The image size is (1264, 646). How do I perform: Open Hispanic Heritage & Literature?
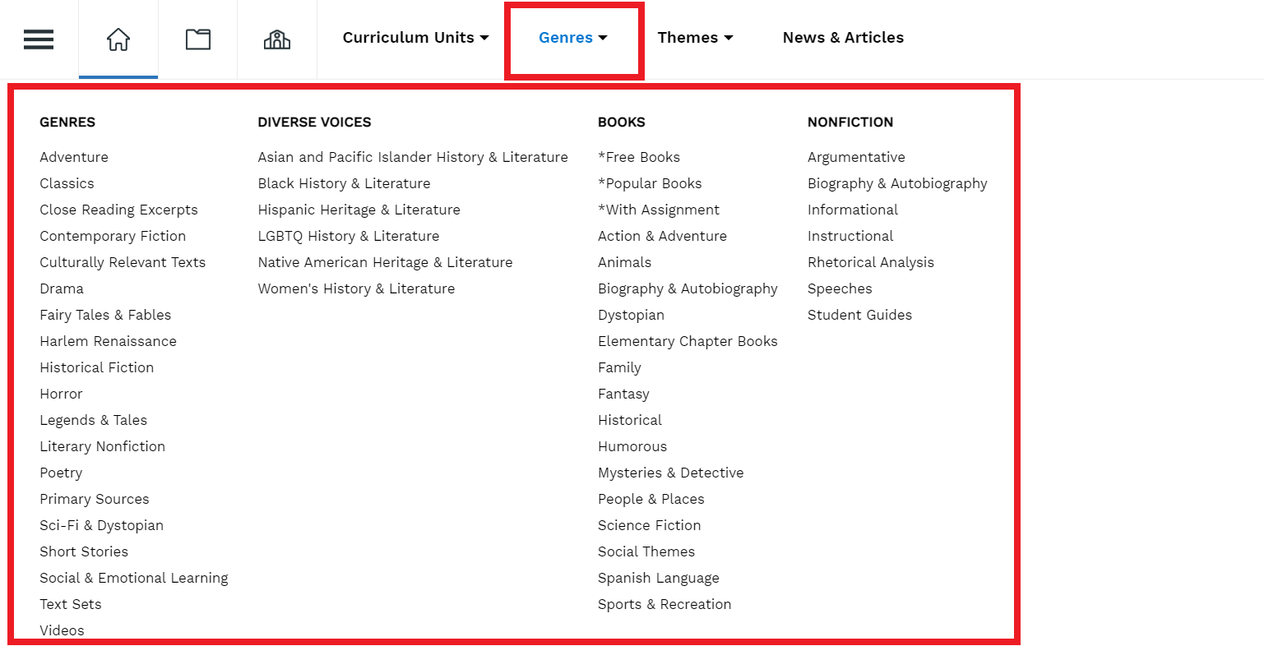click(x=359, y=210)
